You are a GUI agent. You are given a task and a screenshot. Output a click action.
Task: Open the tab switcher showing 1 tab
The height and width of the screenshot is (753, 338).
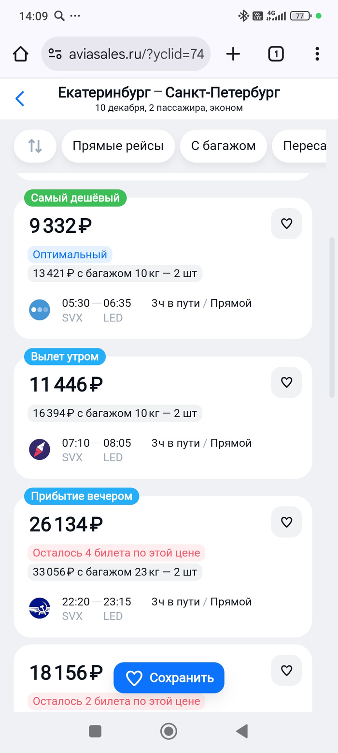click(275, 54)
